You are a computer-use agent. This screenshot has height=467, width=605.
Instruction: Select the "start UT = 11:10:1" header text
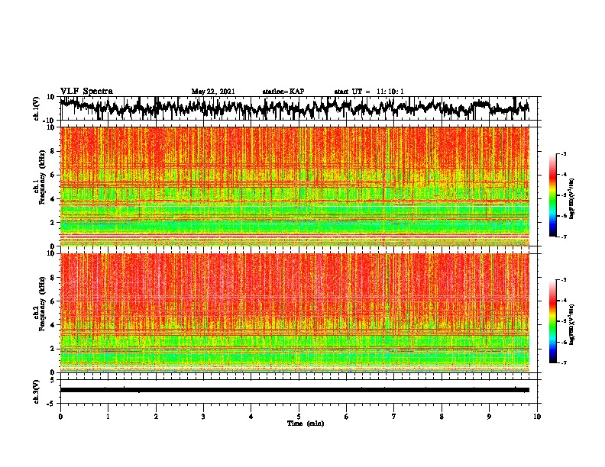[x=369, y=92]
